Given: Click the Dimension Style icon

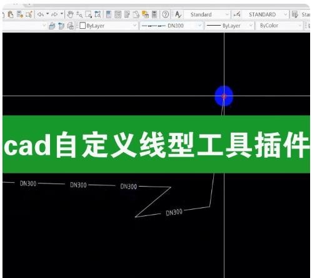Looking at the screenshot, I should (x=237, y=14).
